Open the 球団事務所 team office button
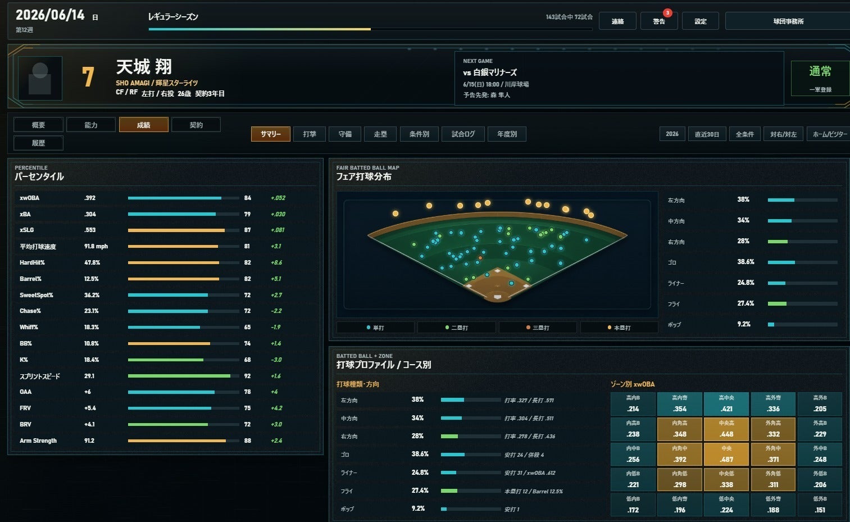The height and width of the screenshot is (522, 850). pos(788,21)
